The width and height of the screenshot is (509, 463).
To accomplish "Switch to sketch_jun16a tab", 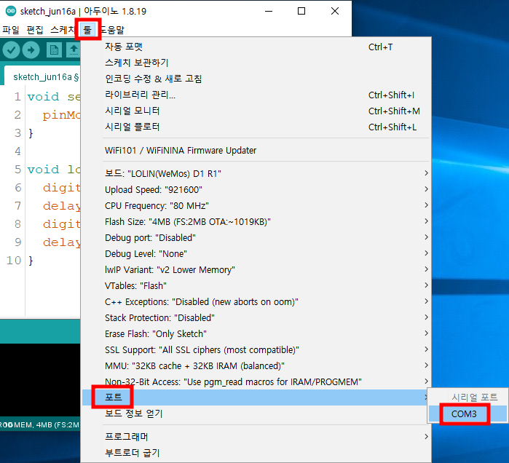I will pyautogui.click(x=42, y=77).
